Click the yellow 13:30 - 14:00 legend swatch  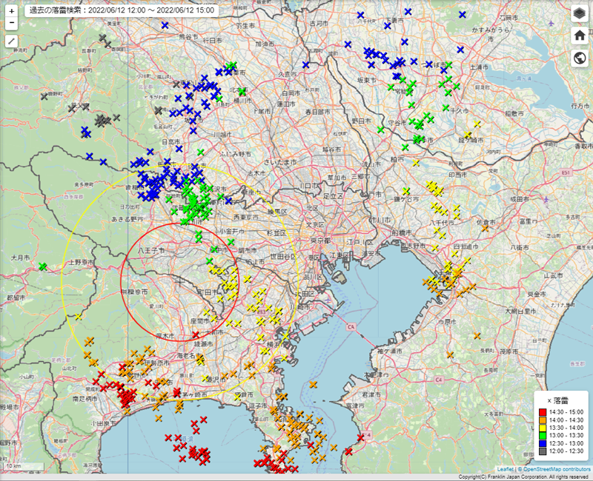[543, 429]
